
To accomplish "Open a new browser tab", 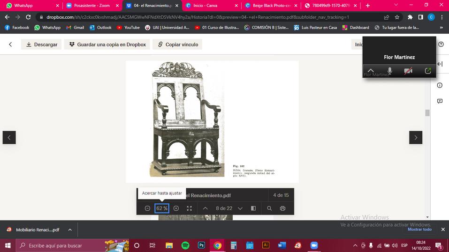I will [x=368, y=6].
